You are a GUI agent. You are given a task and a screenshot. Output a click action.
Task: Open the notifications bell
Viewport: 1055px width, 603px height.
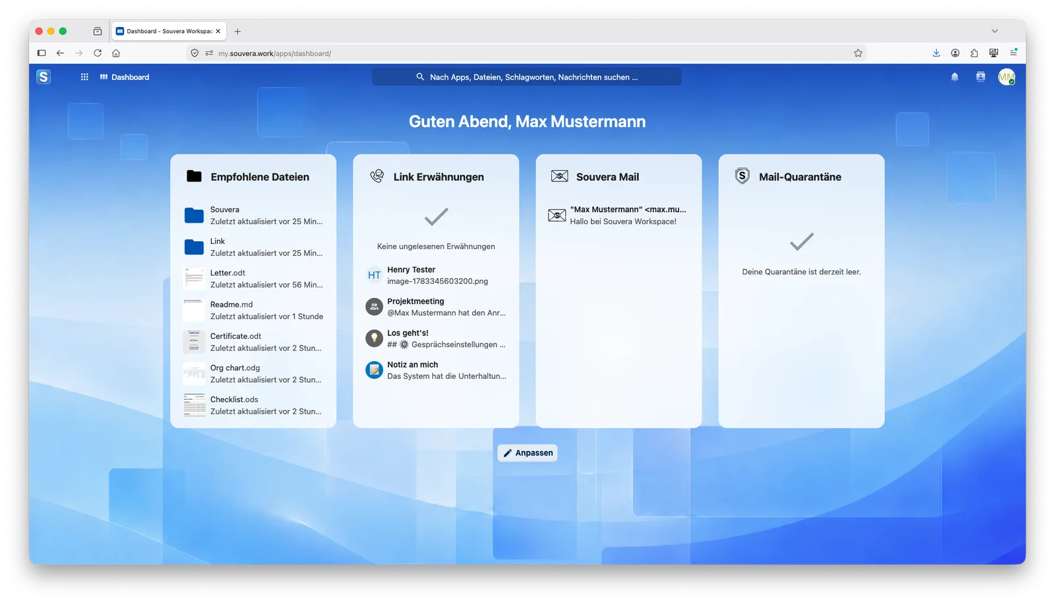(955, 77)
